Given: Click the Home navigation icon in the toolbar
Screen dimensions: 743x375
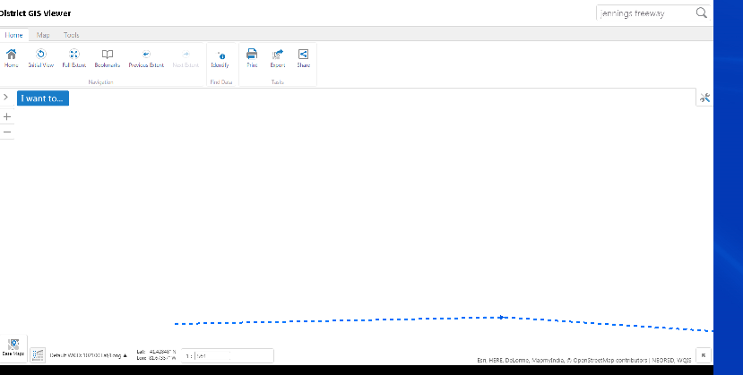Looking at the screenshot, I should pyautogui.click(x=11, y=58).
